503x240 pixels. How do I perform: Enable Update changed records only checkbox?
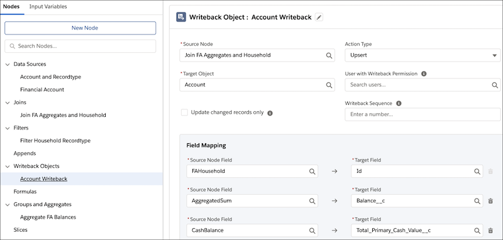(x=184, y=112)
